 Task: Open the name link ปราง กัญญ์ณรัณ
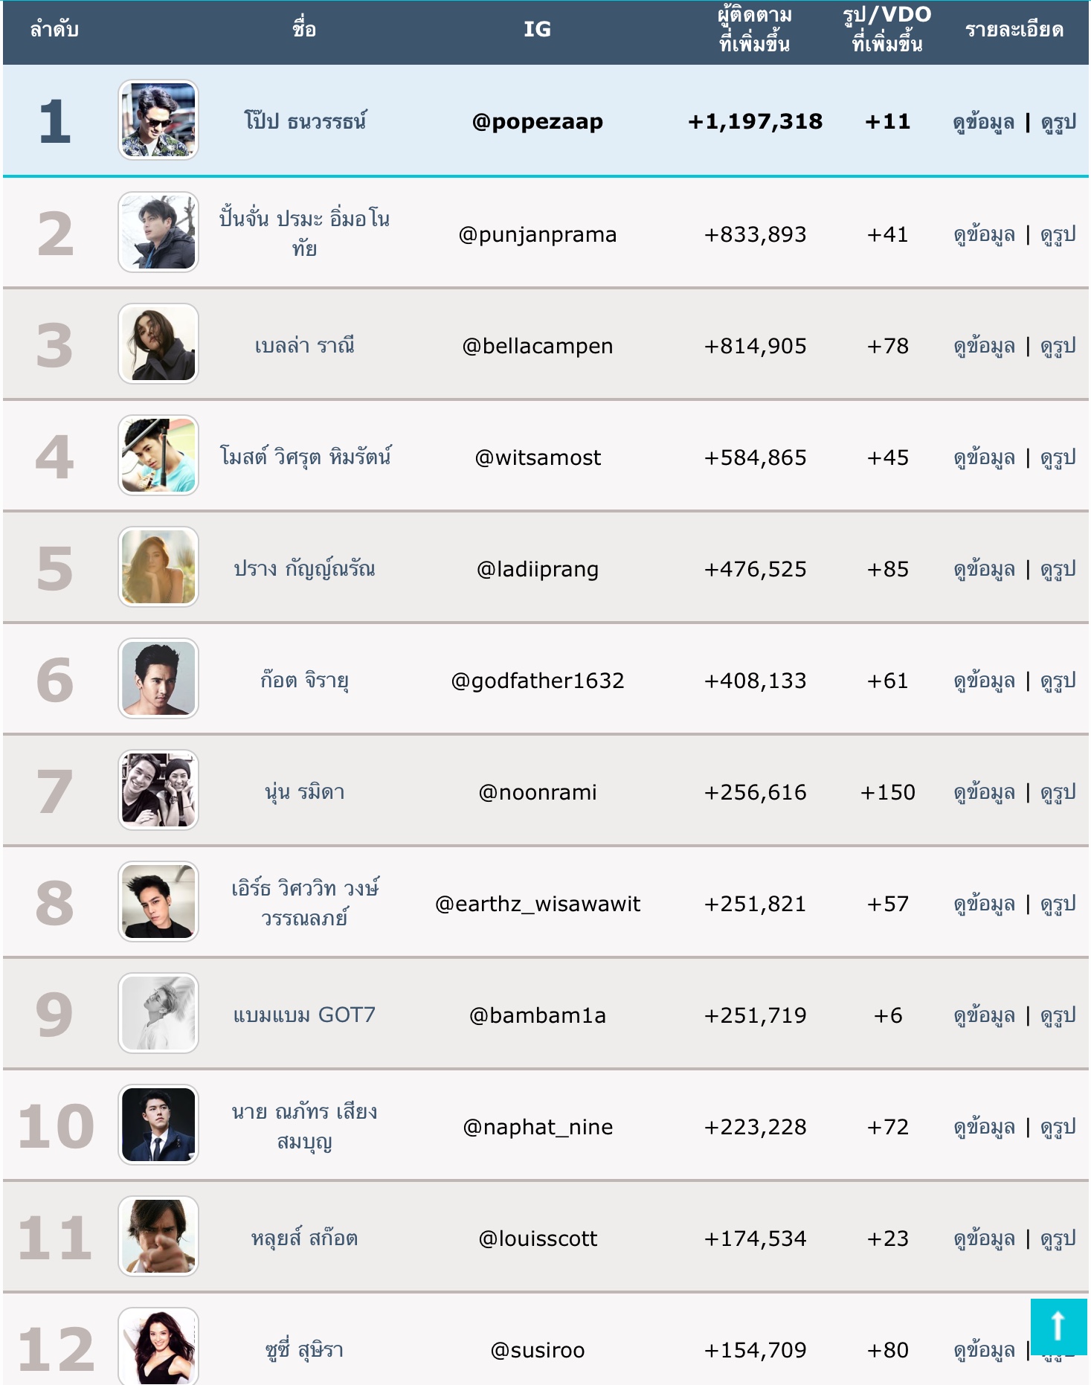pos(305,569)
